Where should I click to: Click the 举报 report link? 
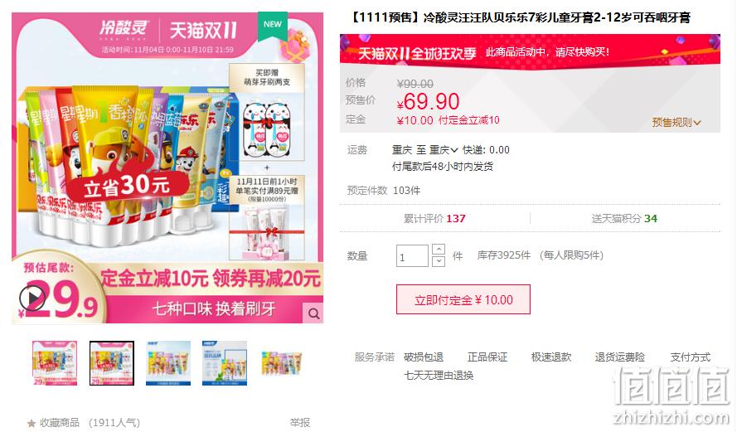pos(300,423)
